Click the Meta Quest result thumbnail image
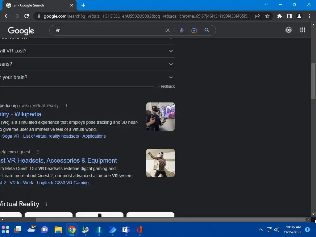This screenshot has width=316, height=237. coord(160,163)
